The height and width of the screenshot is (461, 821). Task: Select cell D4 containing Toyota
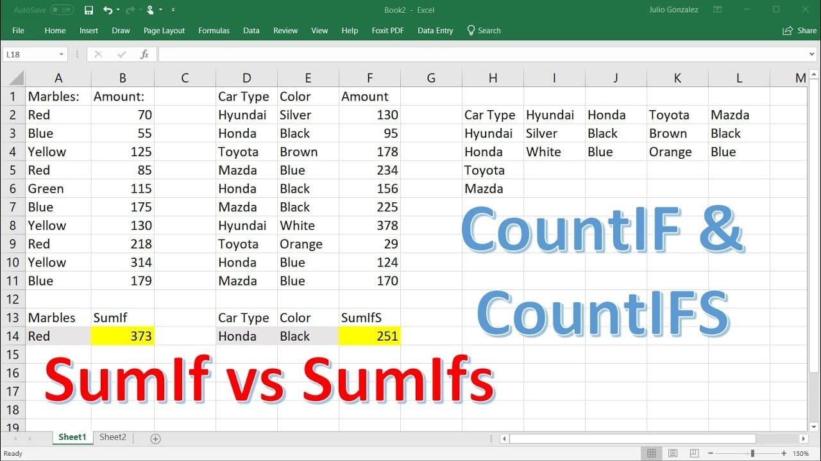tap(246, 152)
